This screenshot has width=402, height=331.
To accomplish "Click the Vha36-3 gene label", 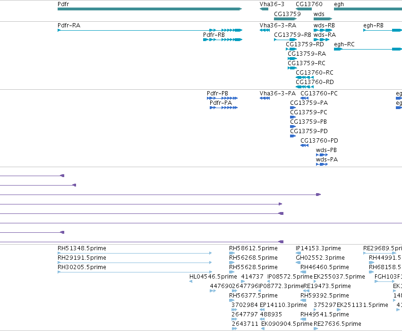I will click(x=272, y=4).
